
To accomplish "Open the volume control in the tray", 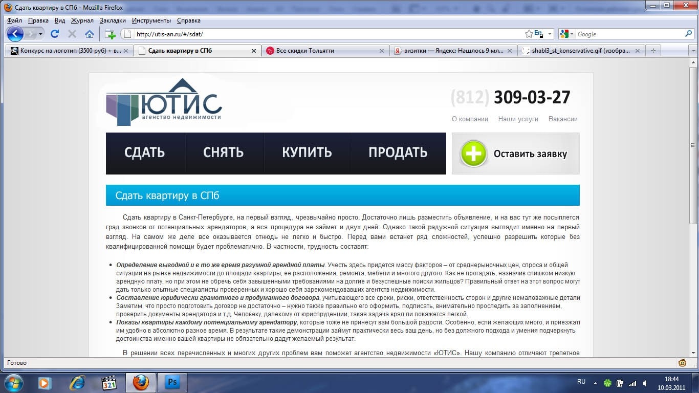I will tap(645, 383).
